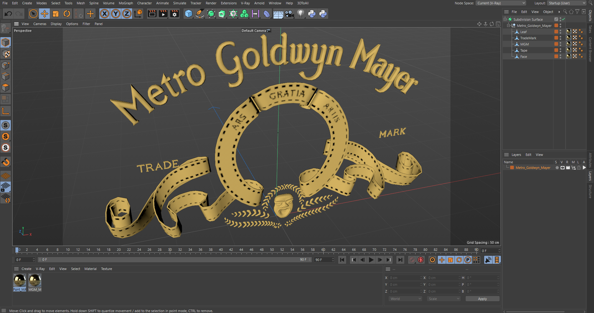
Task: Select the Leaf object
Action: pyautogui.click(x=523, y=32)
